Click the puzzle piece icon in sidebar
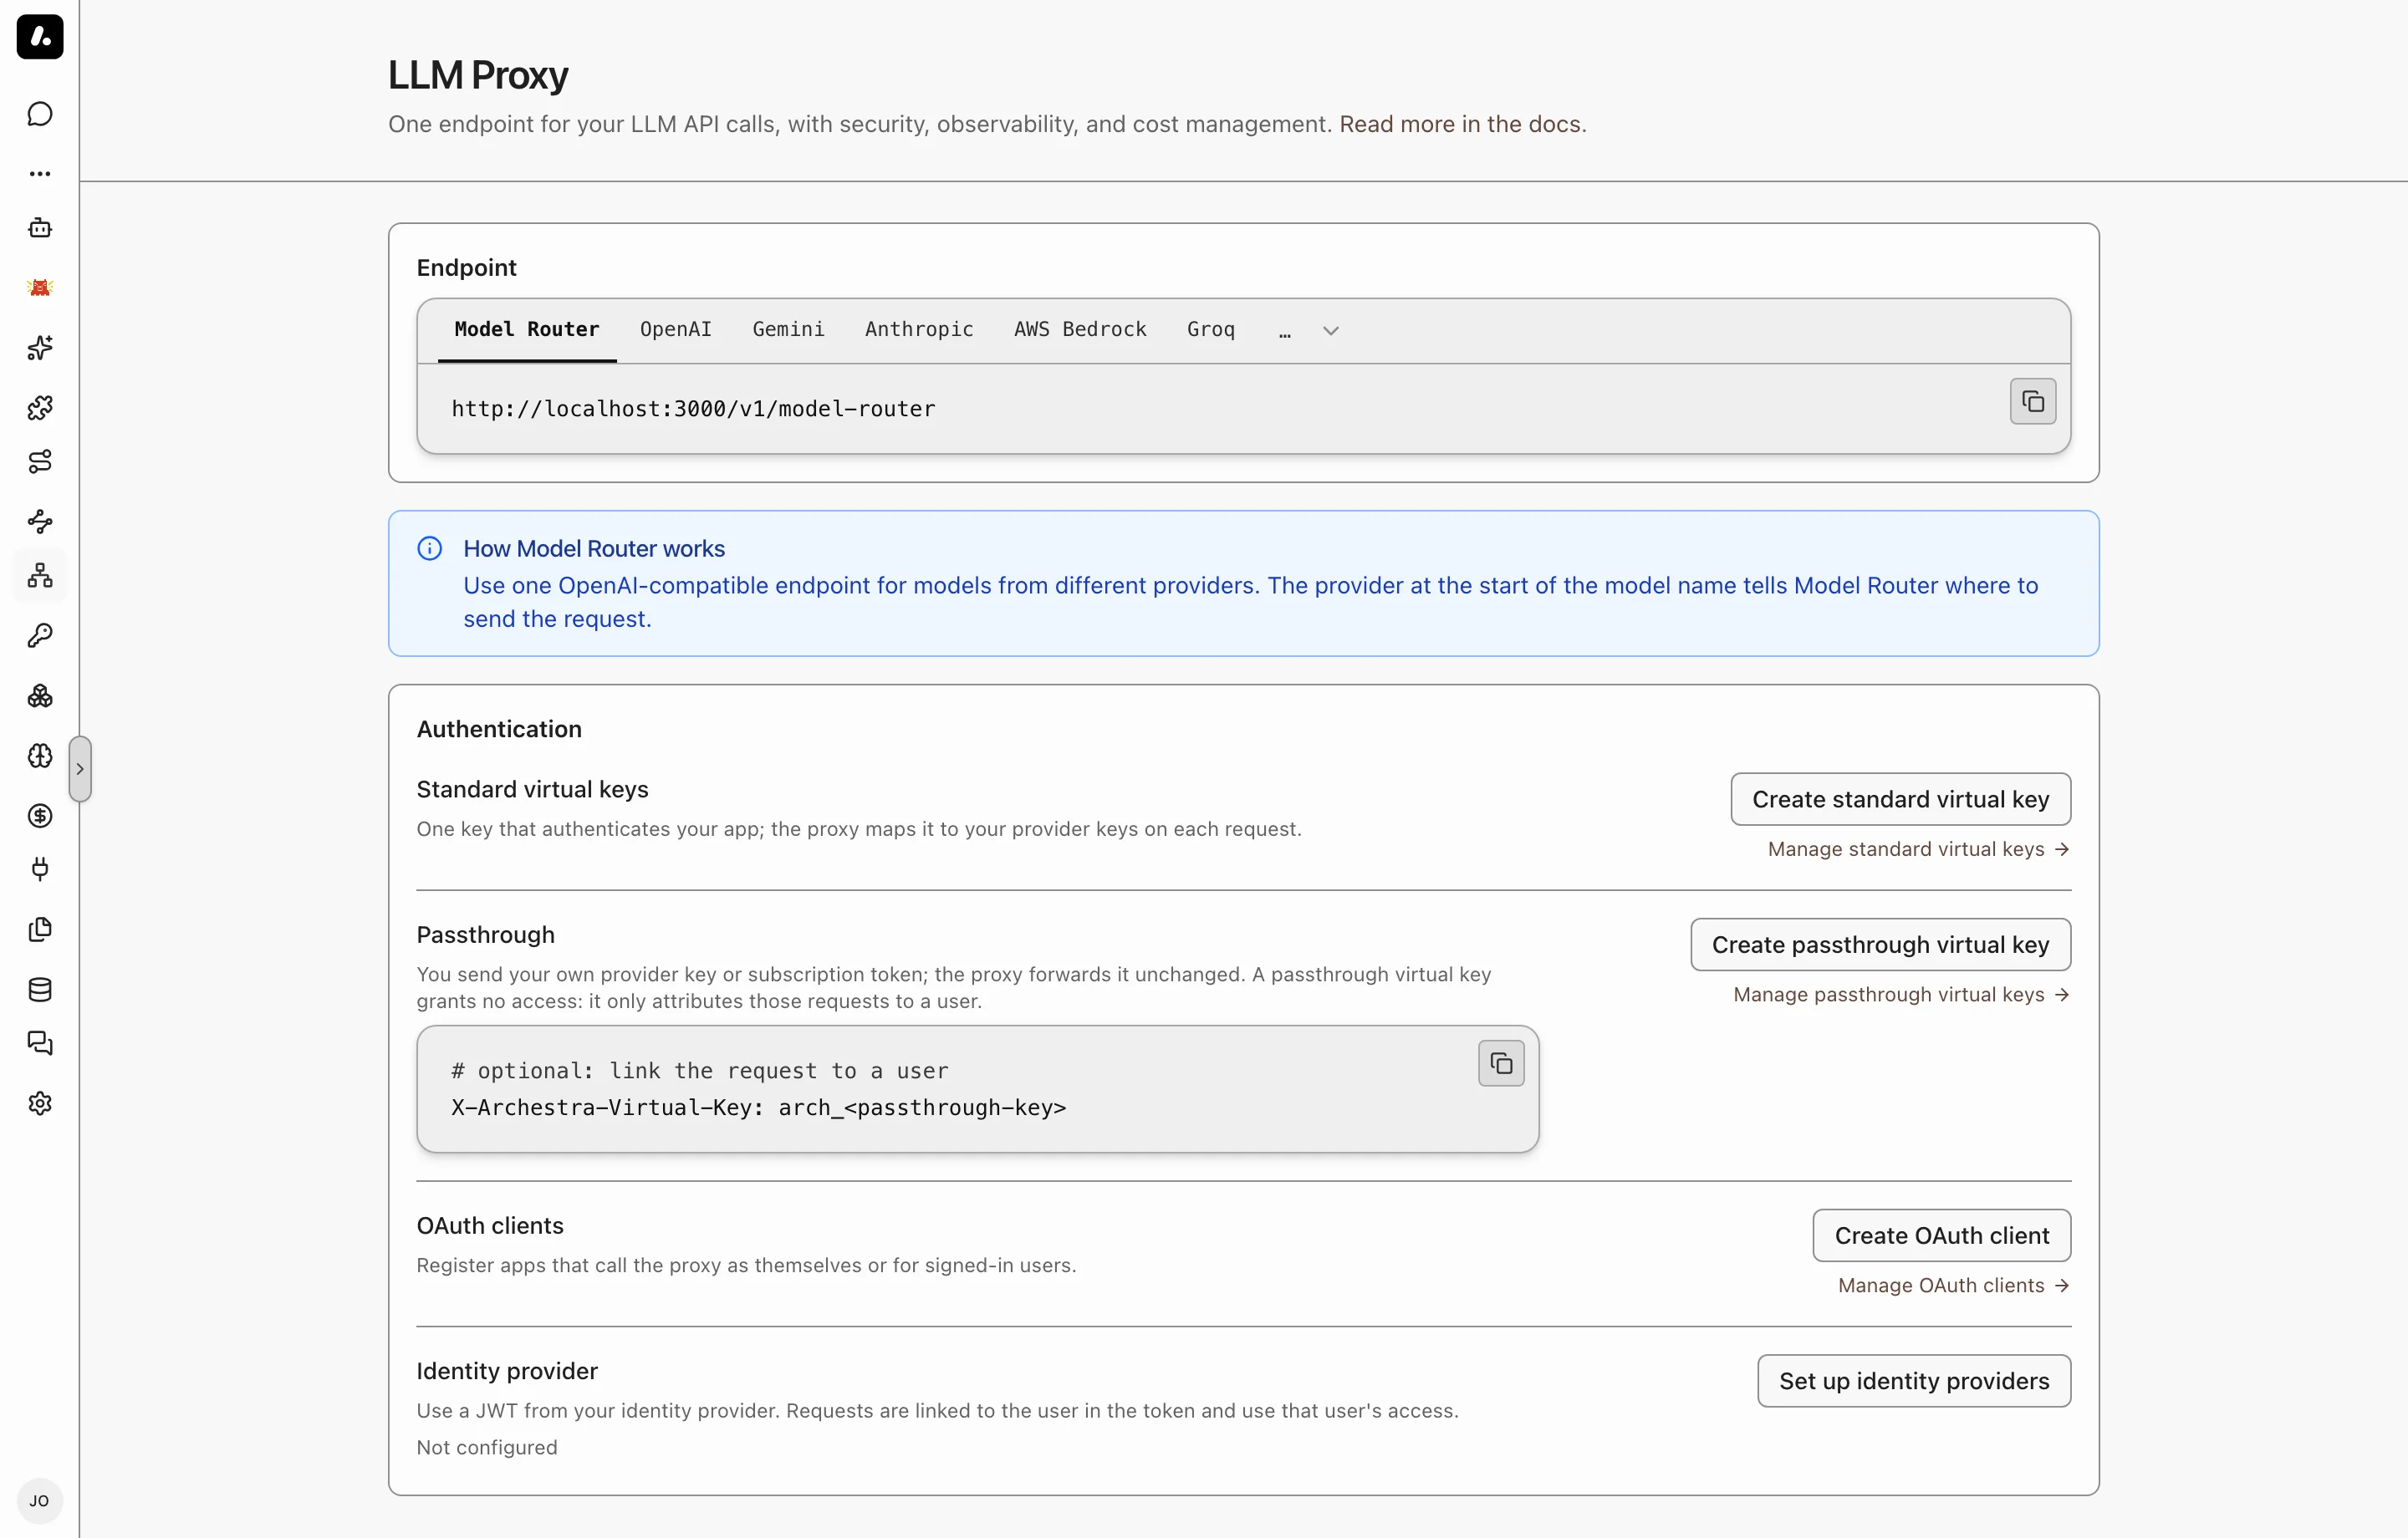The height and width of the screenshot is (1538, 2408). click(x=40, y=408)
